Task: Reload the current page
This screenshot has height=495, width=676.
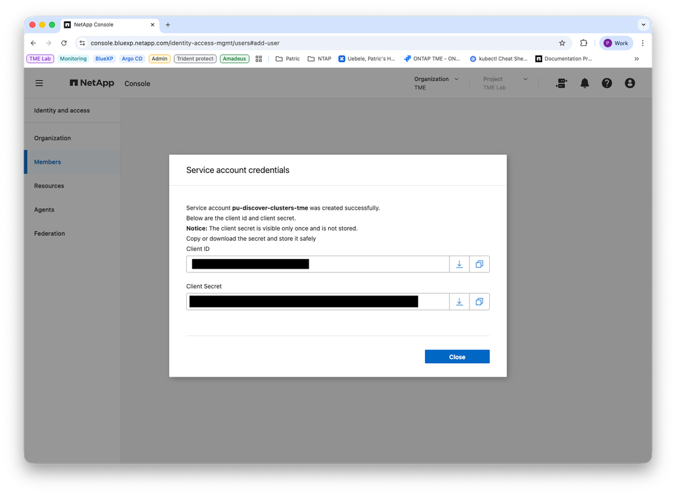Action: tap(64, 43)
